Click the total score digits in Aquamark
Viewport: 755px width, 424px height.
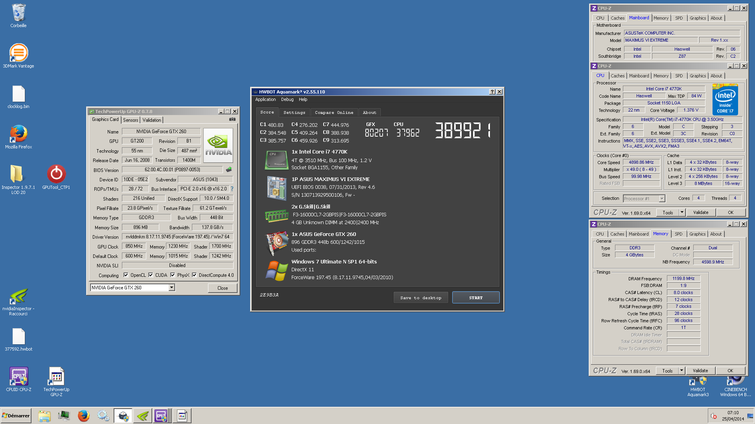pos(463,130)
